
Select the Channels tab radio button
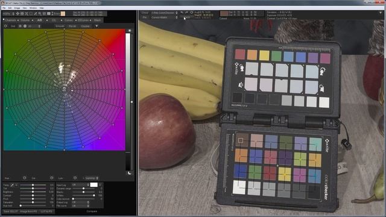tap(4, 20)
